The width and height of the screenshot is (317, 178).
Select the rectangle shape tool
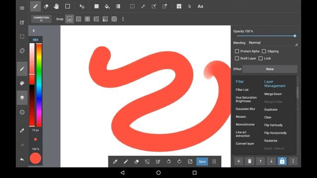coord(67,6)
